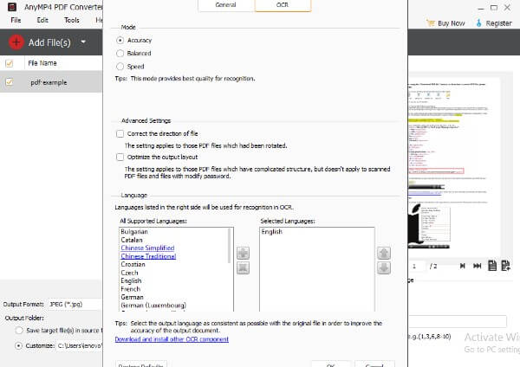Select the Speed mode radio button
Screen dimensions: 520x367
tap(120, 66)
